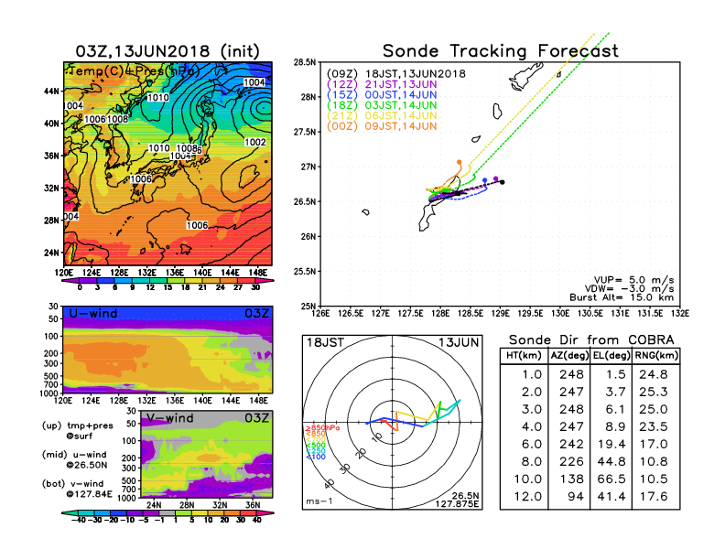Click the '13JUN' hodograph label
725x560 pixels.
tap(459, 342)
